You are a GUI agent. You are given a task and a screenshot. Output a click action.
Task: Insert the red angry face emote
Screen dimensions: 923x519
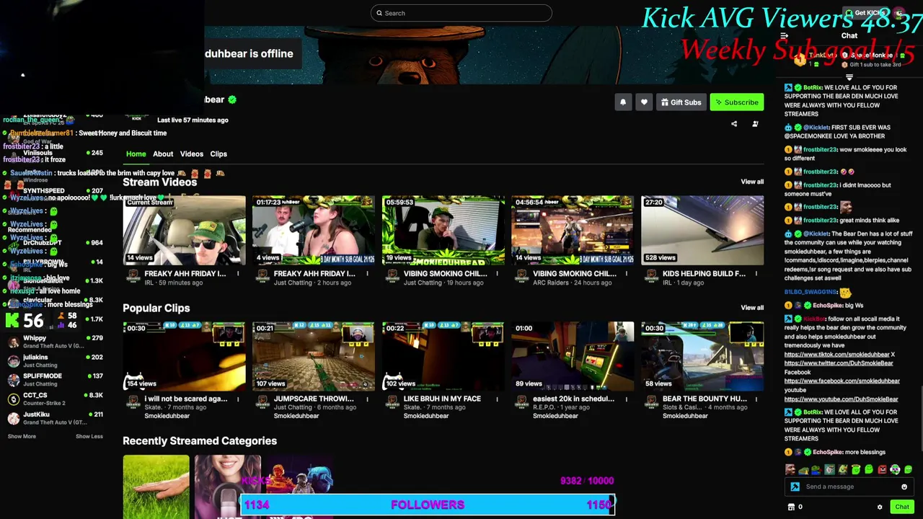(882, 470)
